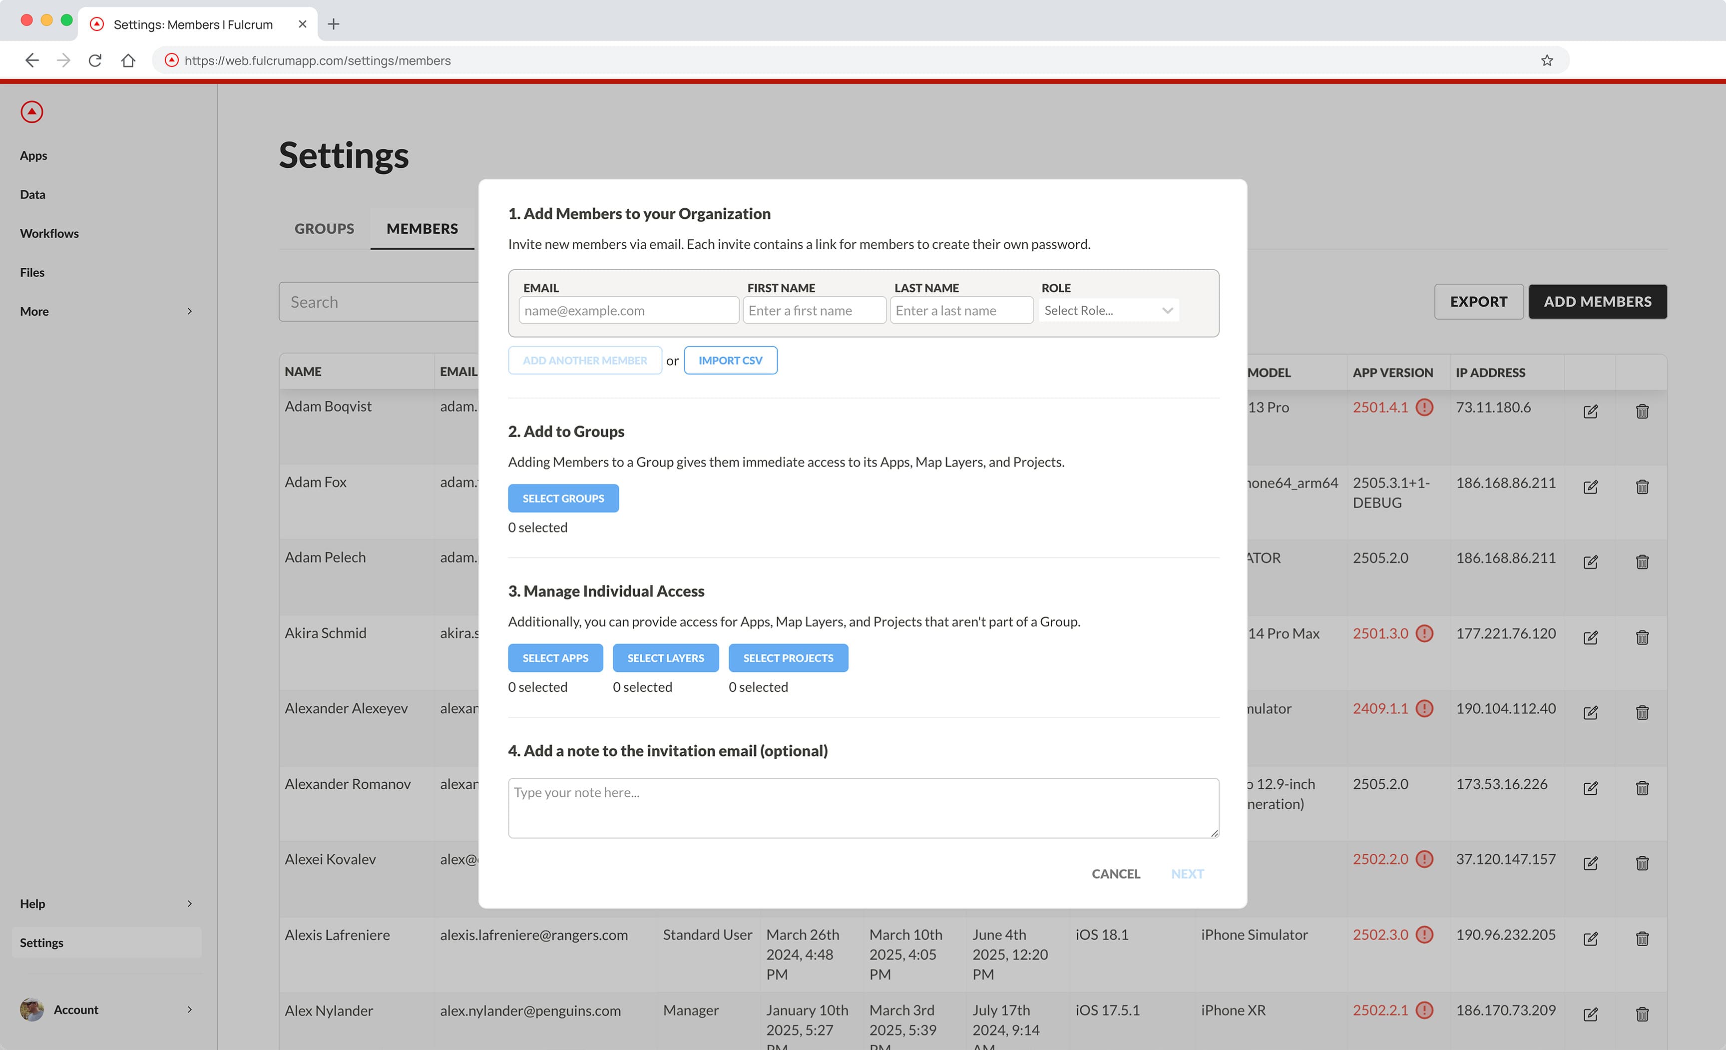Switch to the Groups tab

(324, 228)
